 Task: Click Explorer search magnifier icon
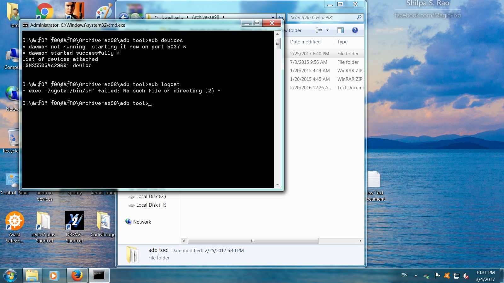pos(359,17)
